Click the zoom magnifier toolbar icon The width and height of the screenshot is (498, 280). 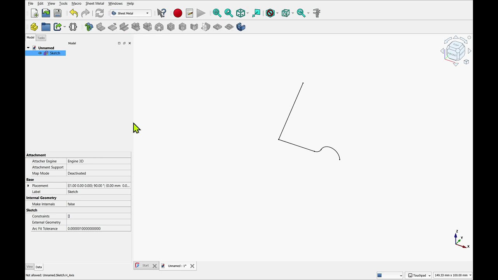301,13
